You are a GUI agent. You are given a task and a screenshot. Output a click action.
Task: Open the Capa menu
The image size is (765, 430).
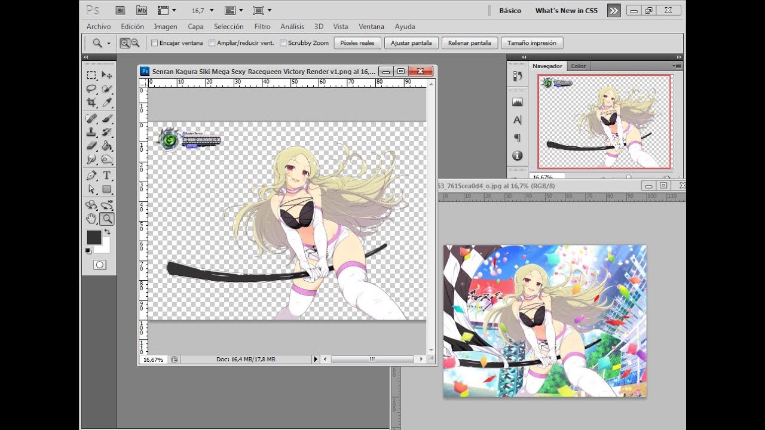coord(195,27)
